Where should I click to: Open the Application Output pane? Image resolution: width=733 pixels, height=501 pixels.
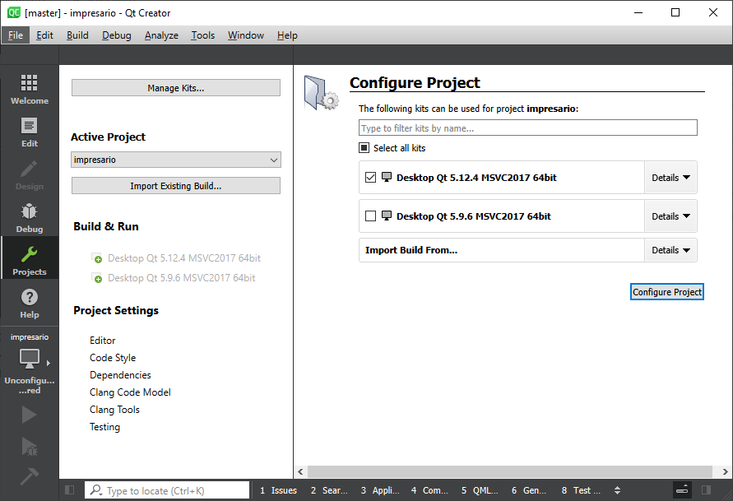click(x=380, y=490)
